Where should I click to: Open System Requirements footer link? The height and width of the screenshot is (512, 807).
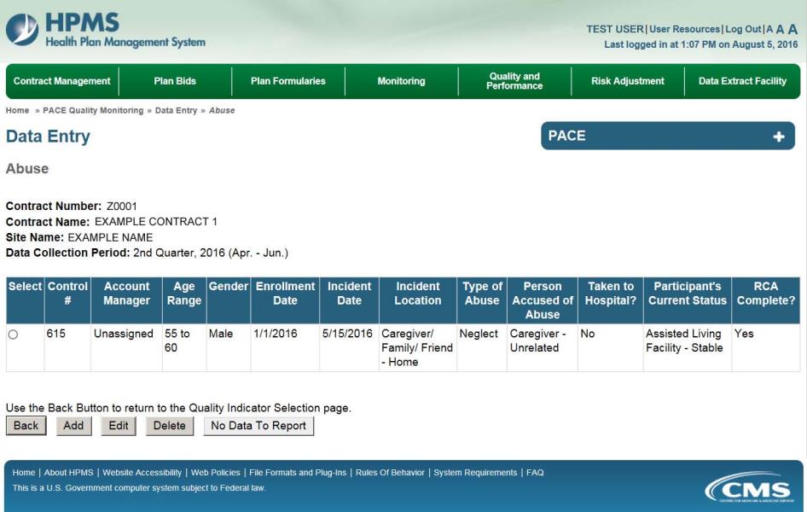click(x=475, y=473)
